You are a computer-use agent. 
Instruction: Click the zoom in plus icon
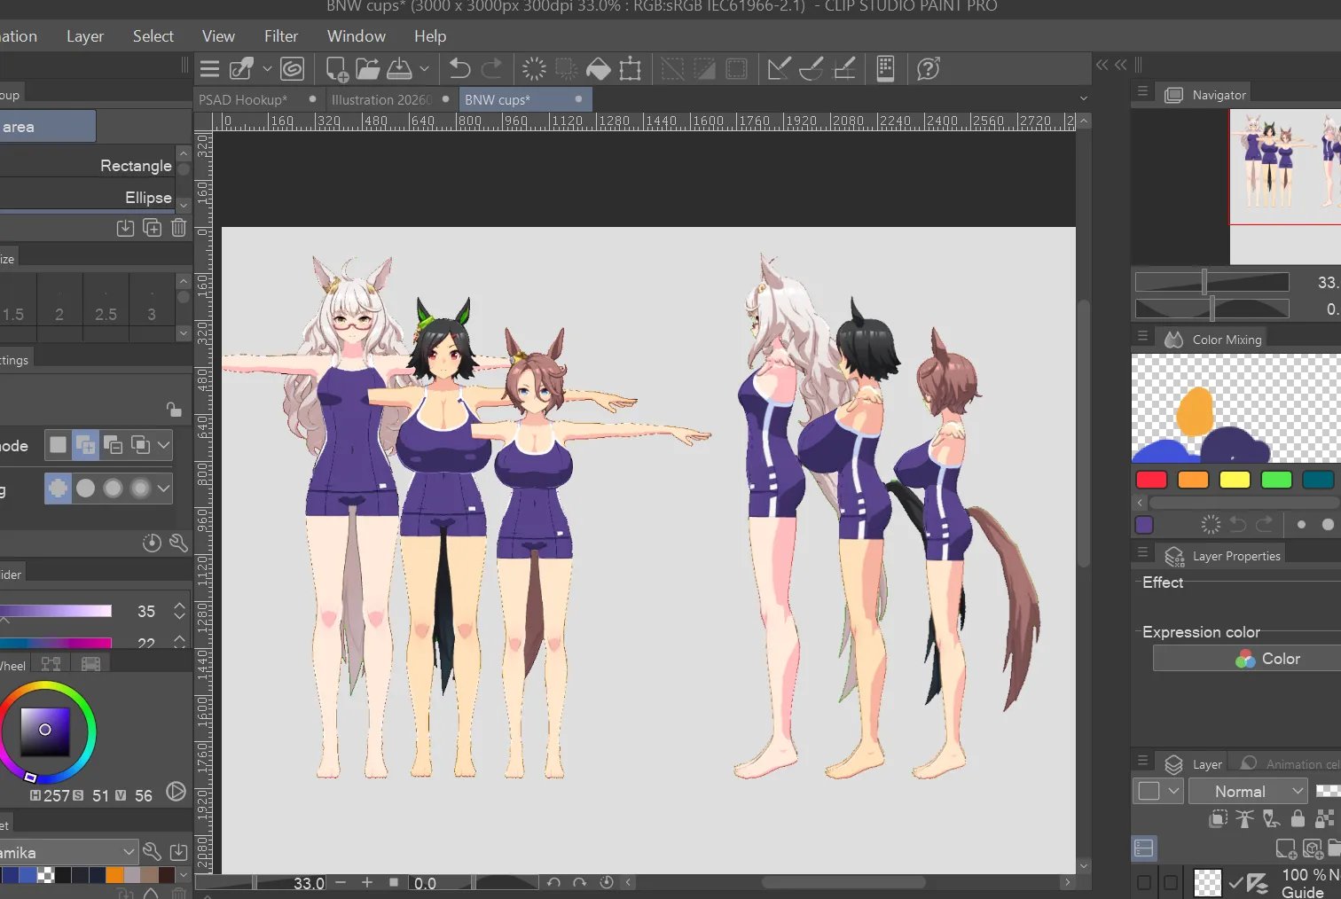[x=367, y=883]
